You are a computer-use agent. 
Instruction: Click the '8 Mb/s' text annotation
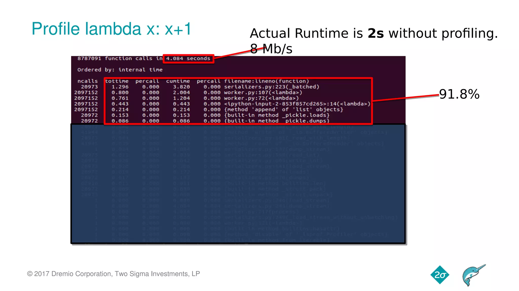(271, 49)
